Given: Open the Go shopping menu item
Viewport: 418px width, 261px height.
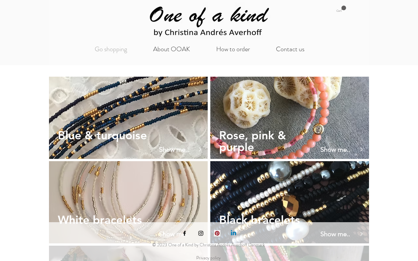Looking at the screenshot, I should [x=111, y=49].
